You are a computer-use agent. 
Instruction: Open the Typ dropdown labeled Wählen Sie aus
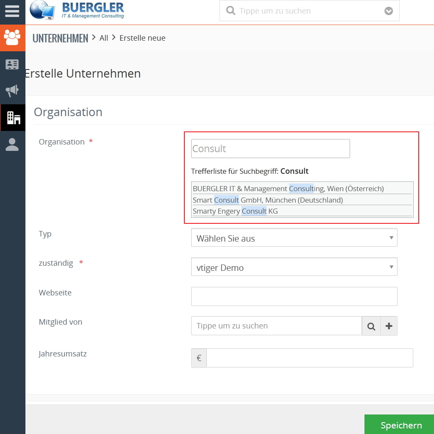pos(294,237)
